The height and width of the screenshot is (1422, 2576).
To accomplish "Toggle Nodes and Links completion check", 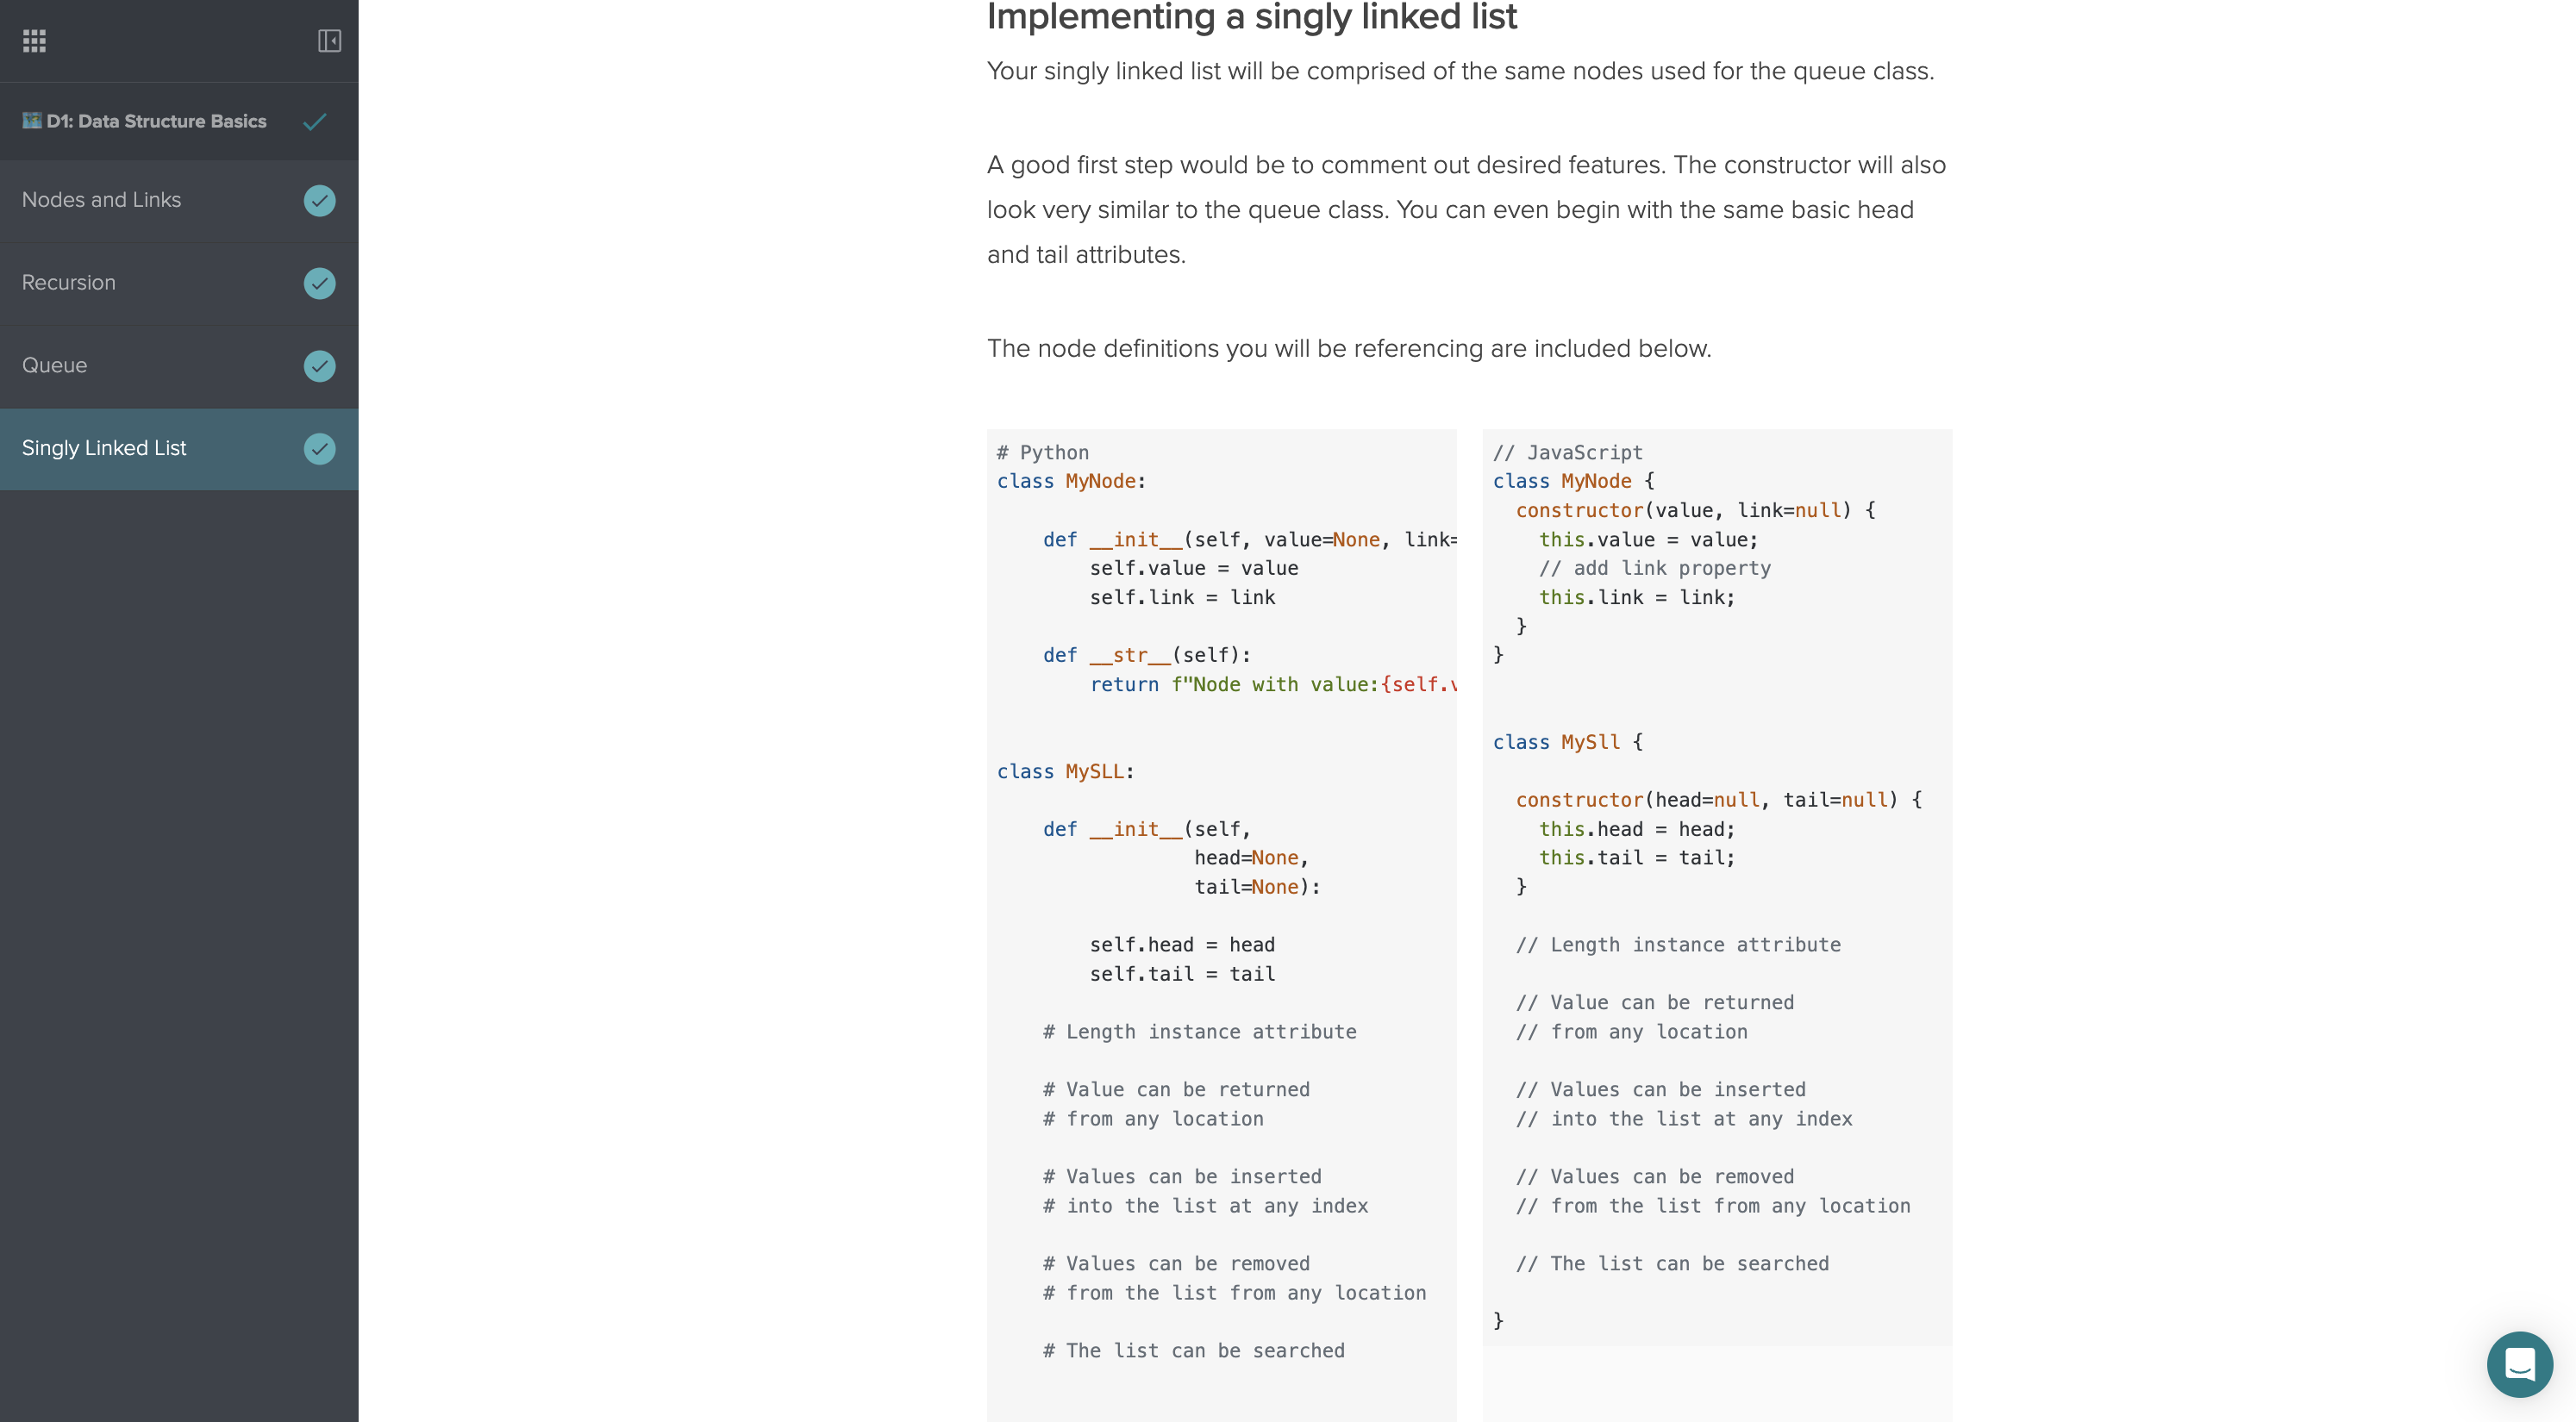I will click(319, 200).
